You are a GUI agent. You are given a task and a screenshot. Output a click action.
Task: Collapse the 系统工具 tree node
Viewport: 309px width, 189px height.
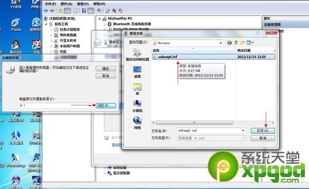46,24
